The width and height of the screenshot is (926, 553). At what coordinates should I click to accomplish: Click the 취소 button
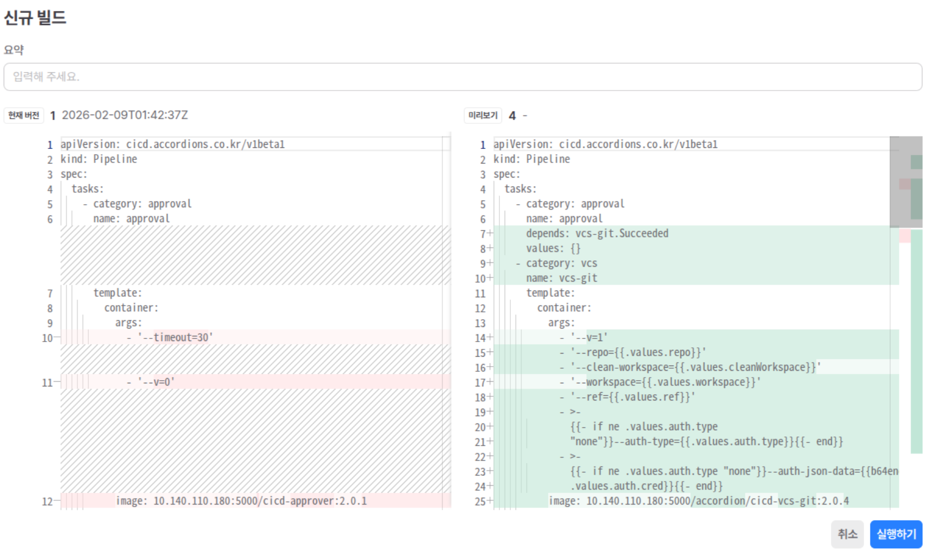847,534
